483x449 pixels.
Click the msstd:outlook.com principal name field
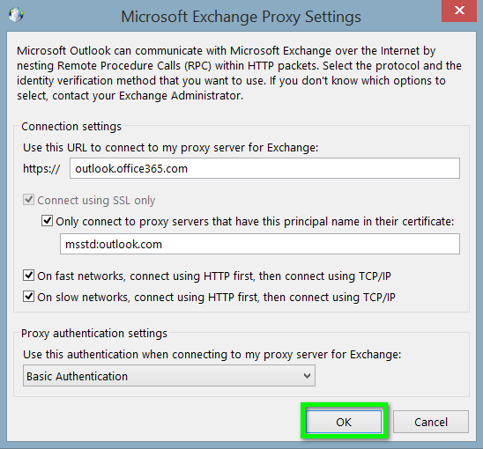[x=260, y=244]
